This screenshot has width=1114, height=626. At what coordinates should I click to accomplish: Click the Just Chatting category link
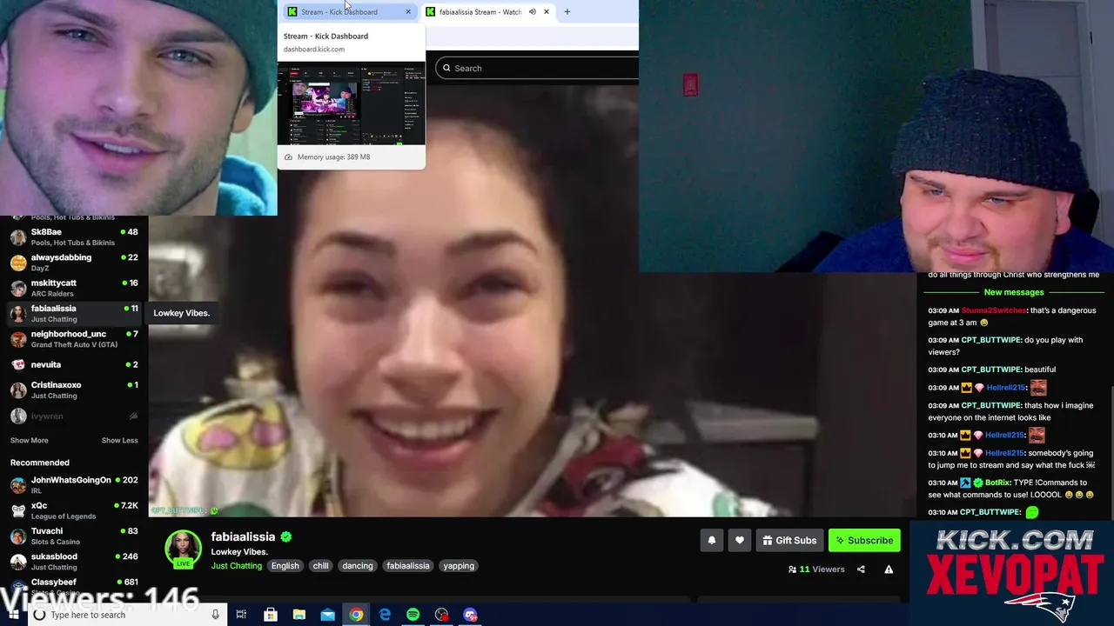click(x=236, y=566)
